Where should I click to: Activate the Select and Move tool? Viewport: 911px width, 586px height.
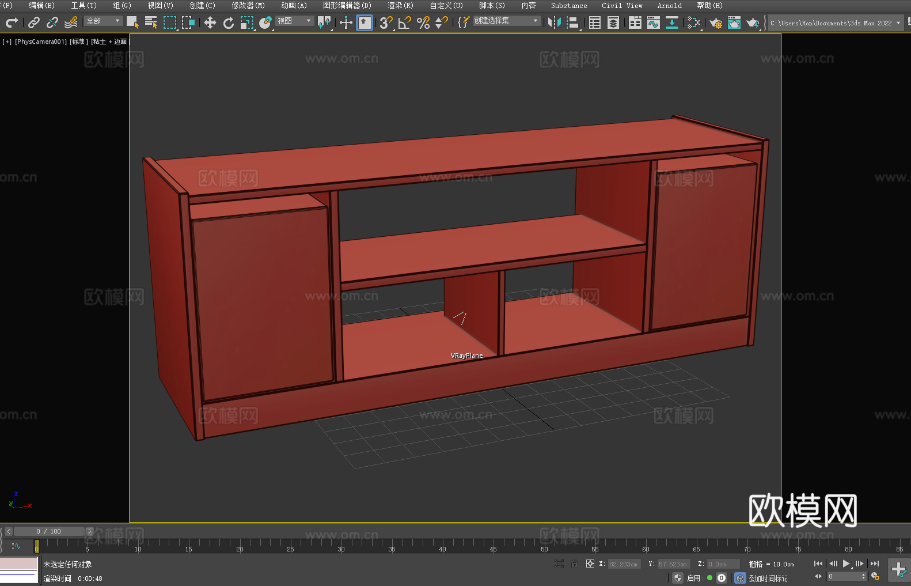coord(210,22)
